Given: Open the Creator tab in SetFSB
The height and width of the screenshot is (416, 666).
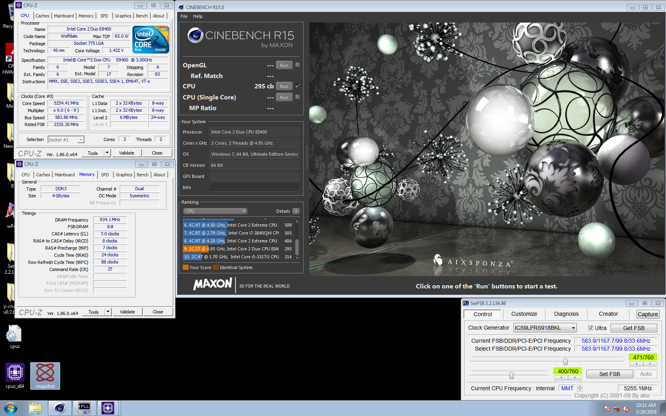Looking at the screenshot, I should pyautogui.click(x=609, y=314).
